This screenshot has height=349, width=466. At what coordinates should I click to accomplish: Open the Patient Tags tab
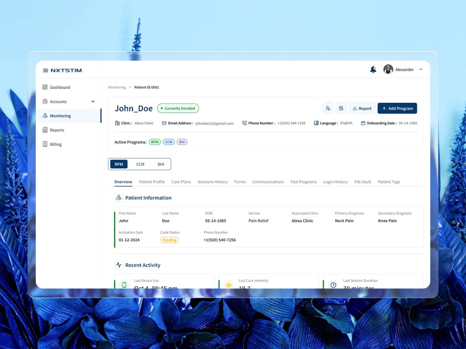(x=389, y=182)
